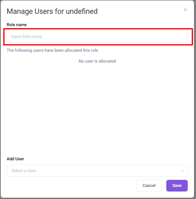This screenshot has width=196, height=199.
Task: Save the role user allocation
Action: tap(177, 186)
